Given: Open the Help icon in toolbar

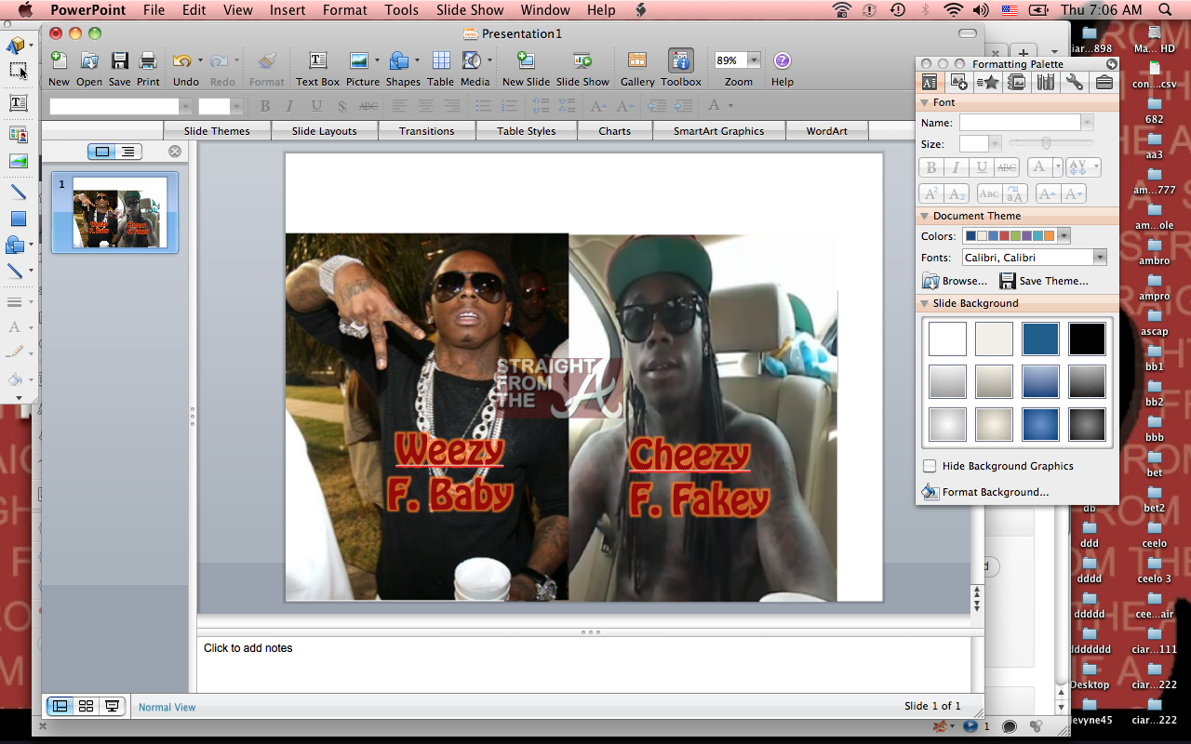Looking at the screenshot, I should [x=783, y=61].
